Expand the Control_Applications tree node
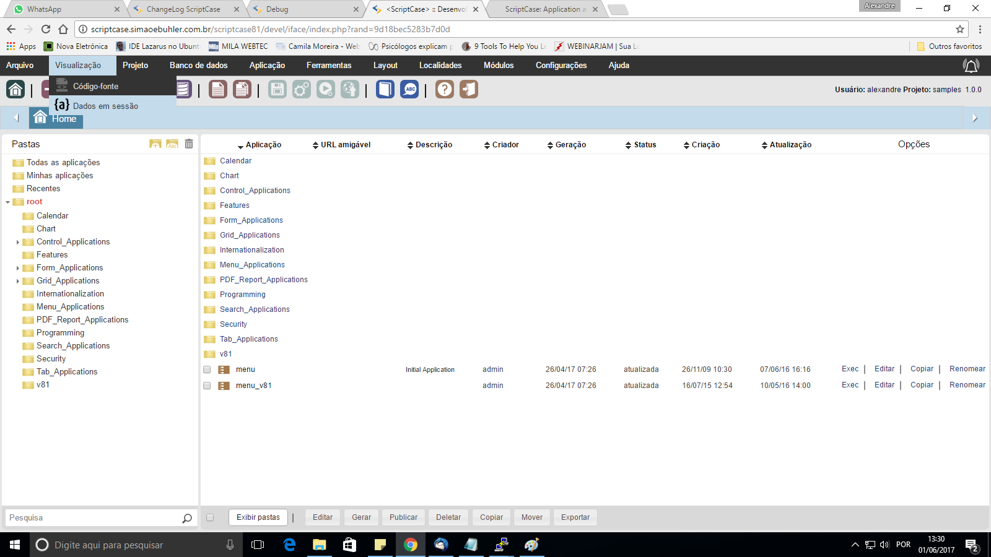 tap(18, 243)
